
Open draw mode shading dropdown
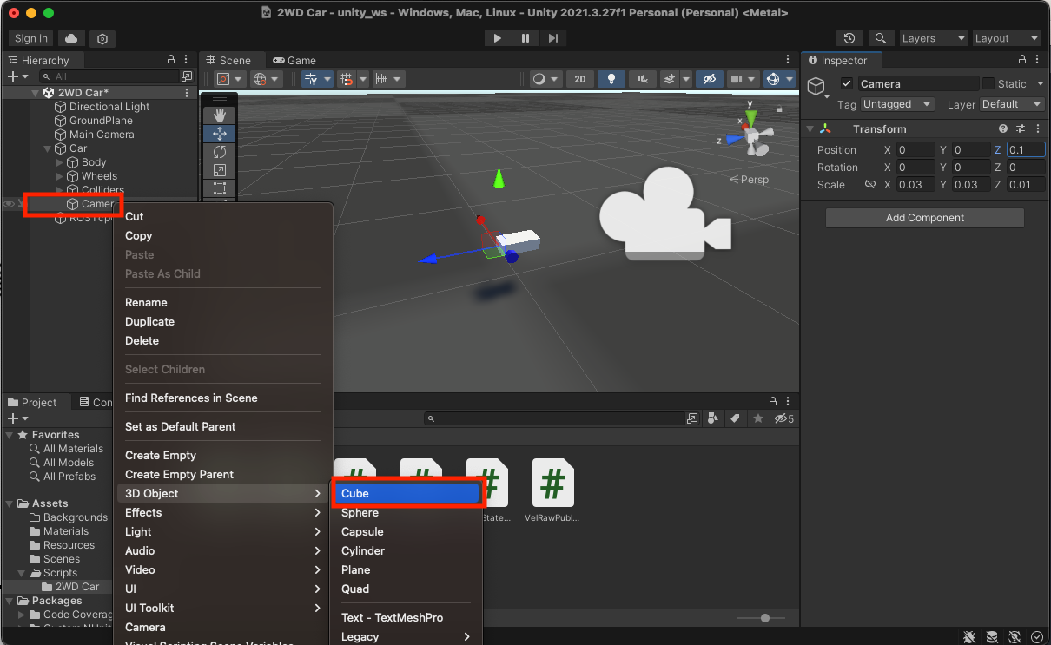tap(546, 79)
